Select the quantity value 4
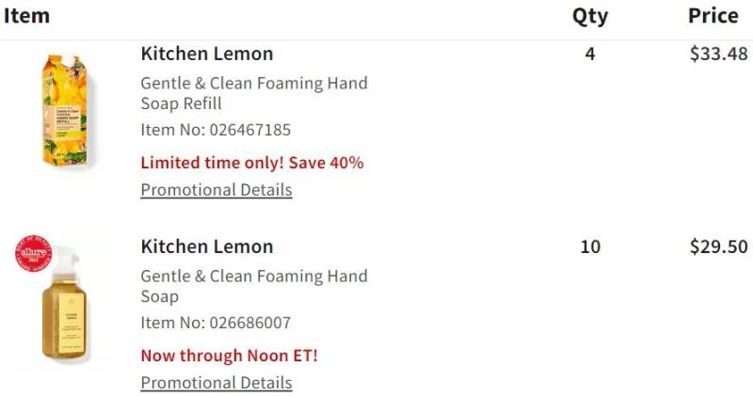This screenshot has width=753, height=396. [590, 54]
